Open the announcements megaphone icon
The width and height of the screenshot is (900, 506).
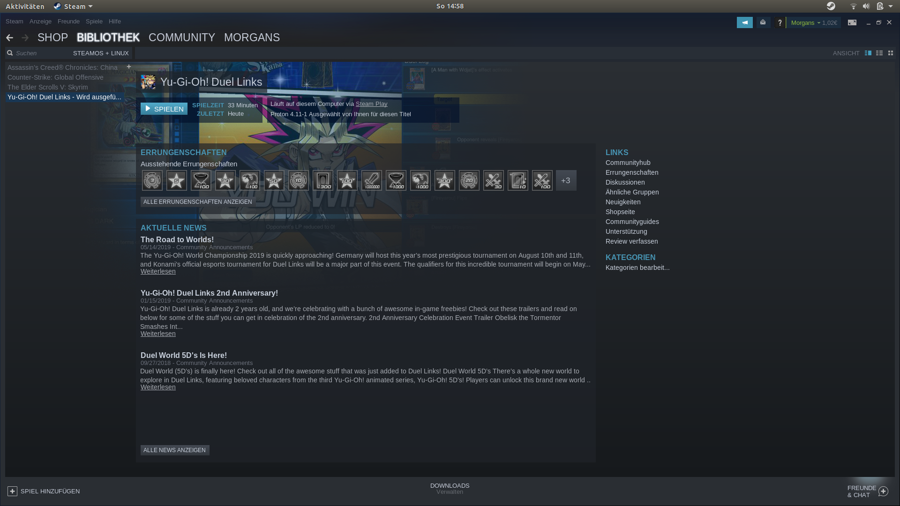click(x=744, y=22)
